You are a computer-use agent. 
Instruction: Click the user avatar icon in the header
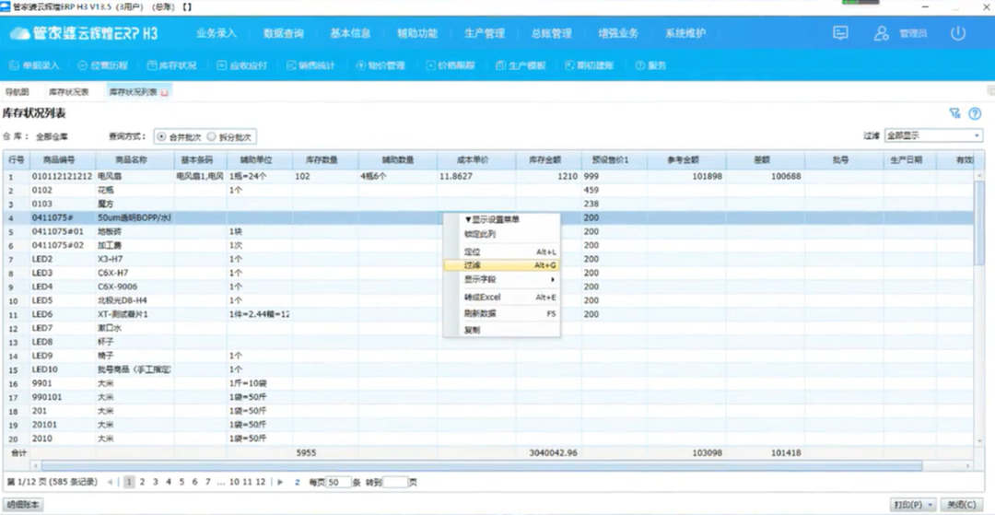[881, 33]
